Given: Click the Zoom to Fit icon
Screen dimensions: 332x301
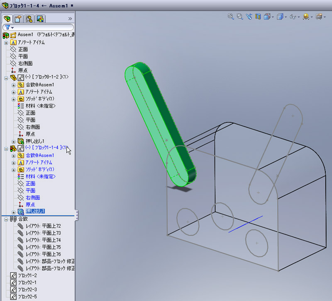Looking at the screenshot, I should point(231,17).
